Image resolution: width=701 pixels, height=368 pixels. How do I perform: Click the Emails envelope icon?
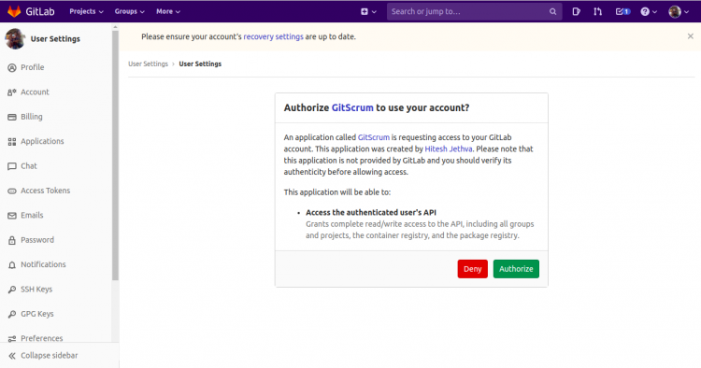(x=12, y=216)
